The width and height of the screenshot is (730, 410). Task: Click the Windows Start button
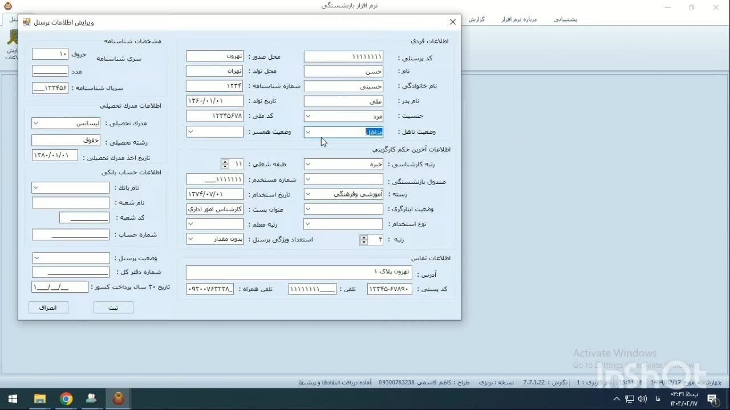tap(13, 399)
